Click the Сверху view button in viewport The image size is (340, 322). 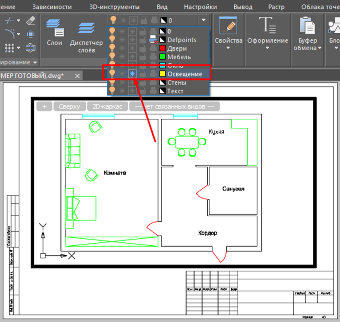70,106
